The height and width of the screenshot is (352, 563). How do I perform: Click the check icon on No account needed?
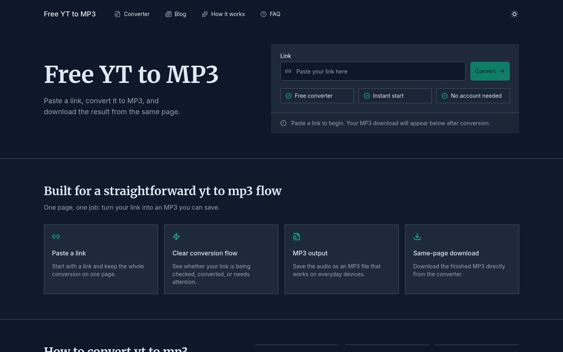[445, 96]
